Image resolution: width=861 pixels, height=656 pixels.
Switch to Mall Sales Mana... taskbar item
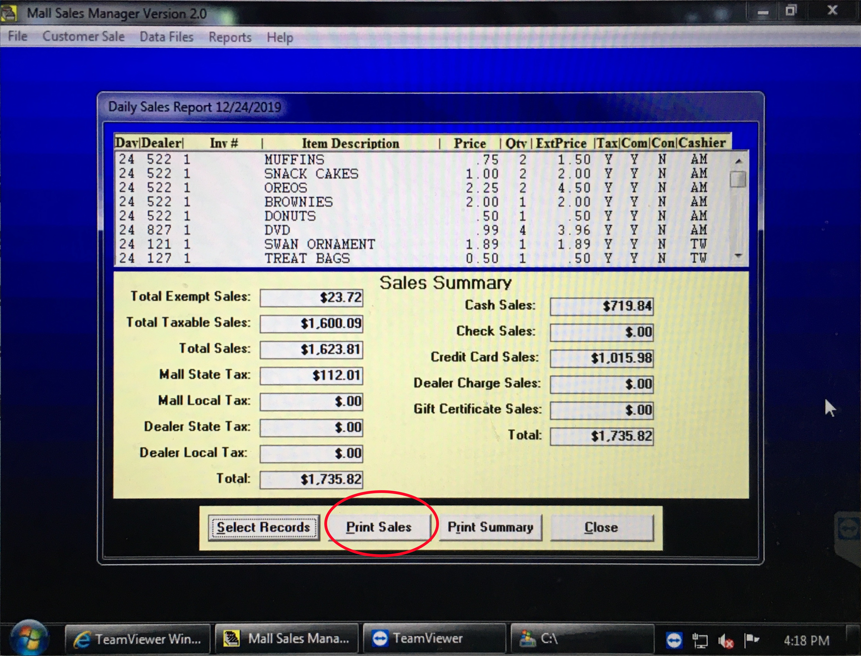pos(287,639)
